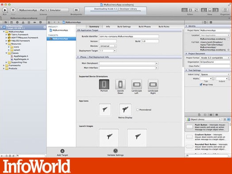Click the Add Target button
The height and width of the screenshot is (174, 232).
[x=62, y=153]
